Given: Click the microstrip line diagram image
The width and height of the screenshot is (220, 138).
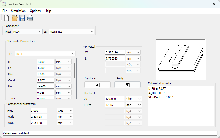Looking at the screenshot, I should point(181,59).
